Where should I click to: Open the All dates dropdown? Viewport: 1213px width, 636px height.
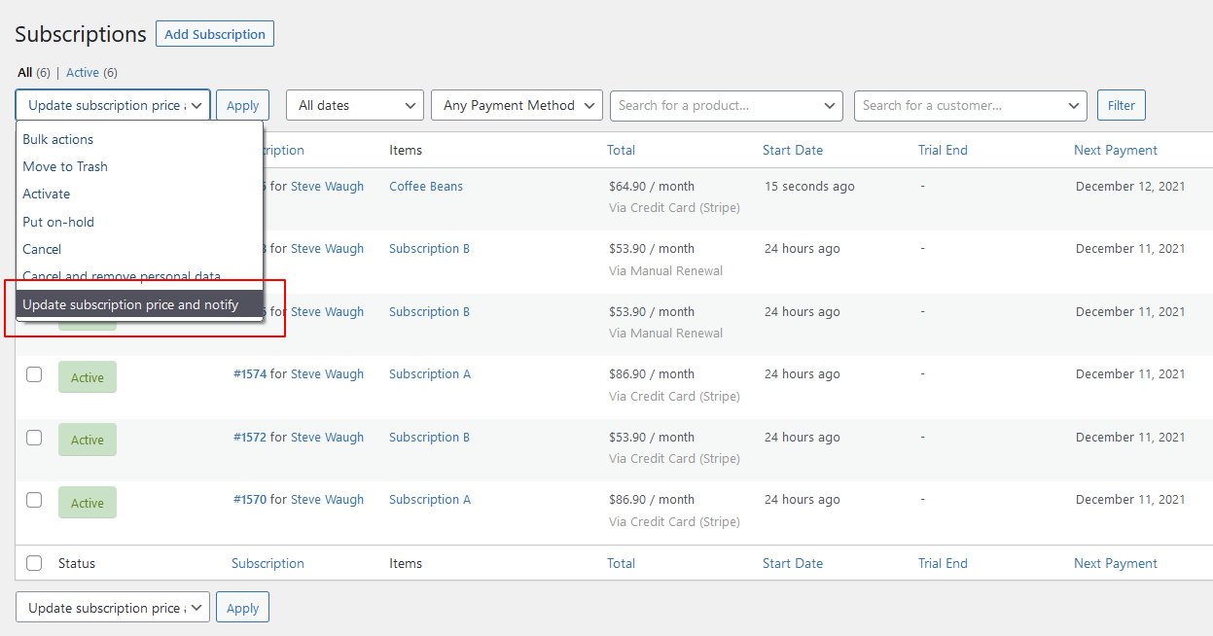(x=354, y=105)
